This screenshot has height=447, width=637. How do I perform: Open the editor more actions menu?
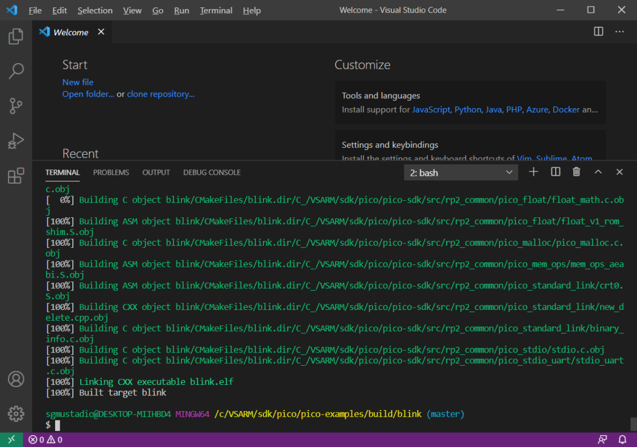click(x=619, y=31)
